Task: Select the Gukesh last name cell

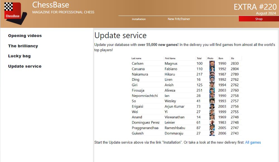Action: coord(137,133)
